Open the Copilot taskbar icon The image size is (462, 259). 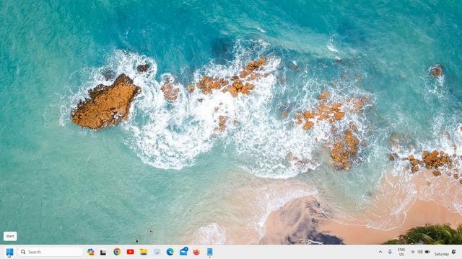[91, 252]
